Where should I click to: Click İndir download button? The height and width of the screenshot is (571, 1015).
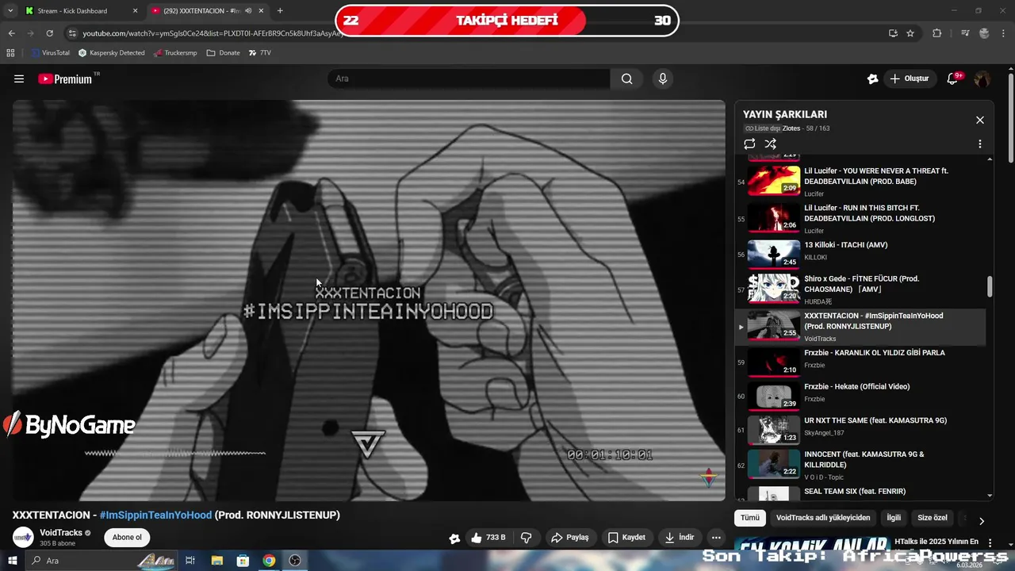(680, 538)
